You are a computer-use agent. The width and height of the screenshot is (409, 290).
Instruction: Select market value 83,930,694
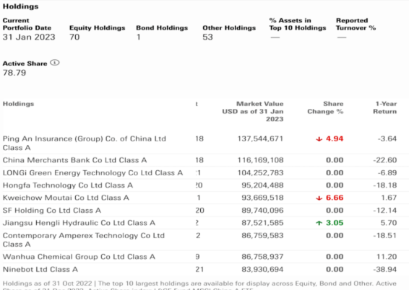pyautogui.click(x=262, y=269)
